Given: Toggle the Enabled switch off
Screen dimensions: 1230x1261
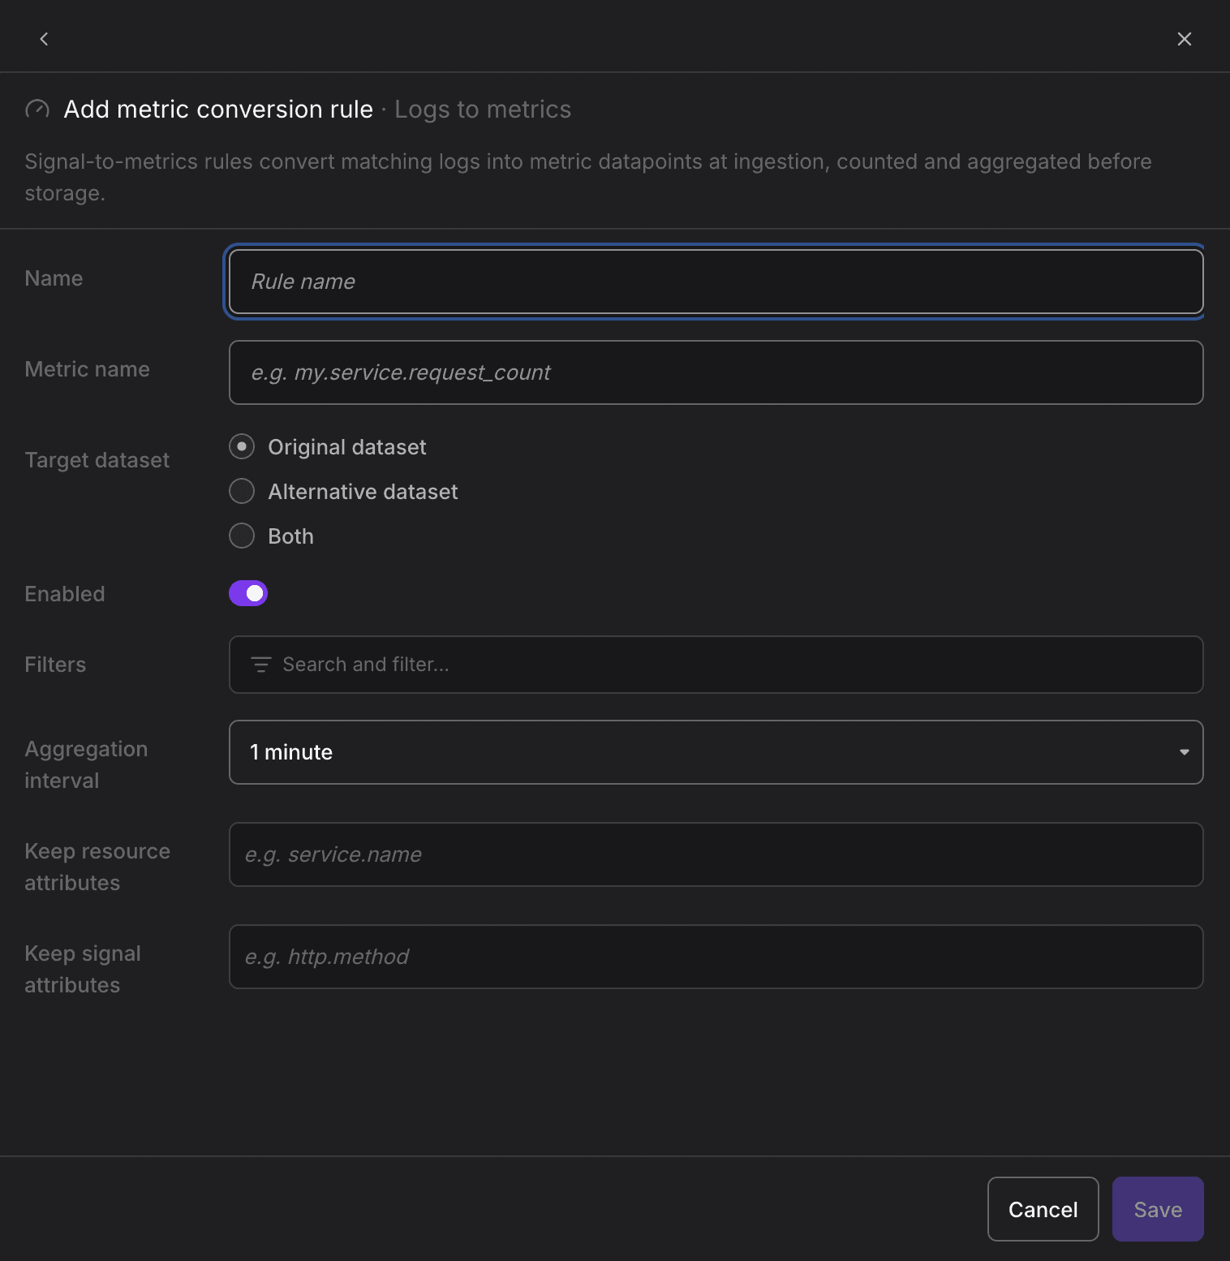Looking at the screenshot, I should [248, 594].
